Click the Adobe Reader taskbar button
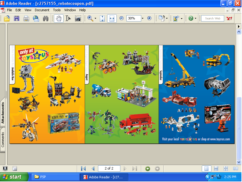The height and width of the screenshot is (182, 242). tap(104, 177)
